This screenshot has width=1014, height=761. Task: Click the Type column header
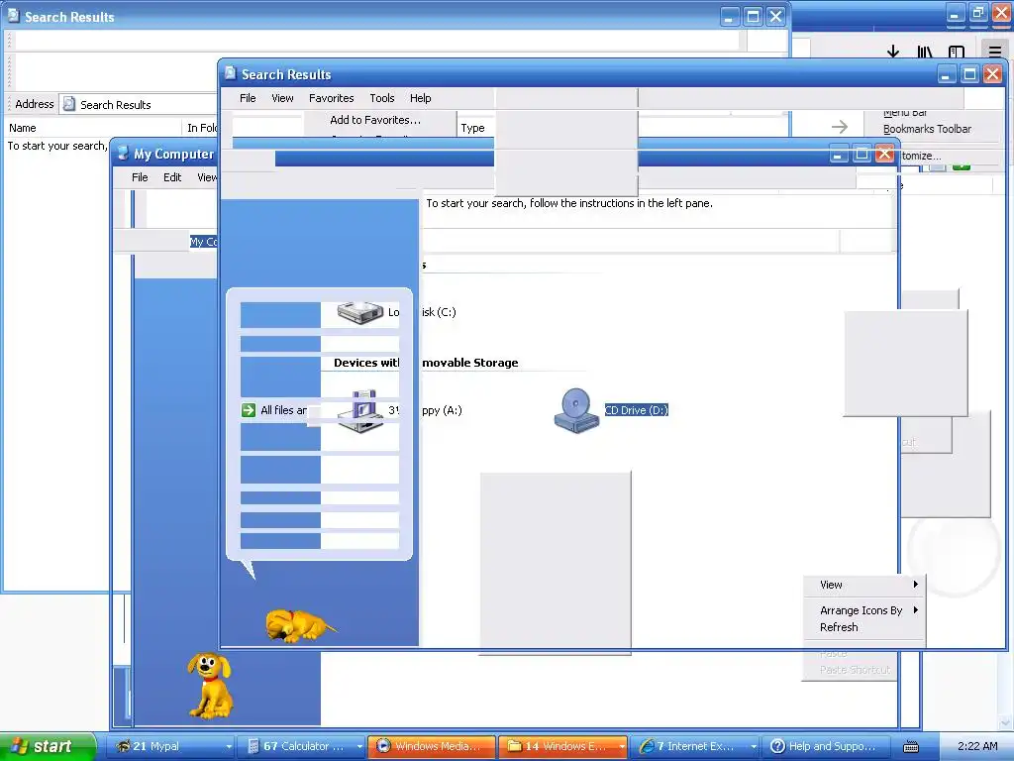[472, 128]
